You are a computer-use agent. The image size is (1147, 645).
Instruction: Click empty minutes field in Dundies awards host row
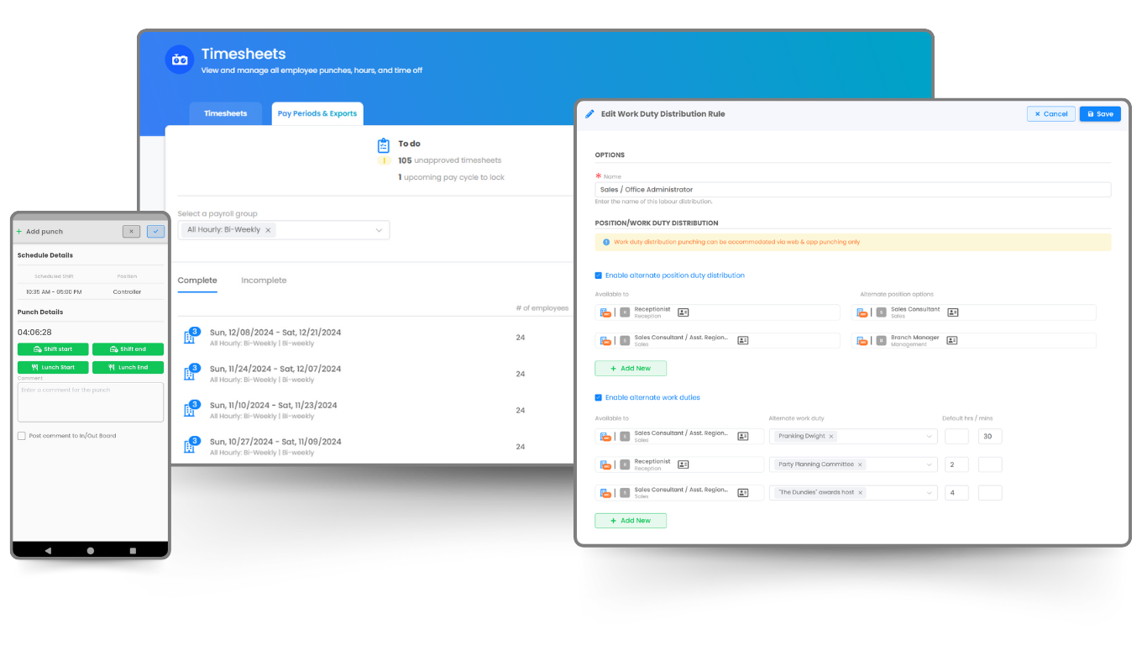(990, 493)
